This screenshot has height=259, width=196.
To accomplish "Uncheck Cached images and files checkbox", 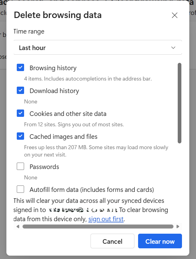I will pos(20,136).
